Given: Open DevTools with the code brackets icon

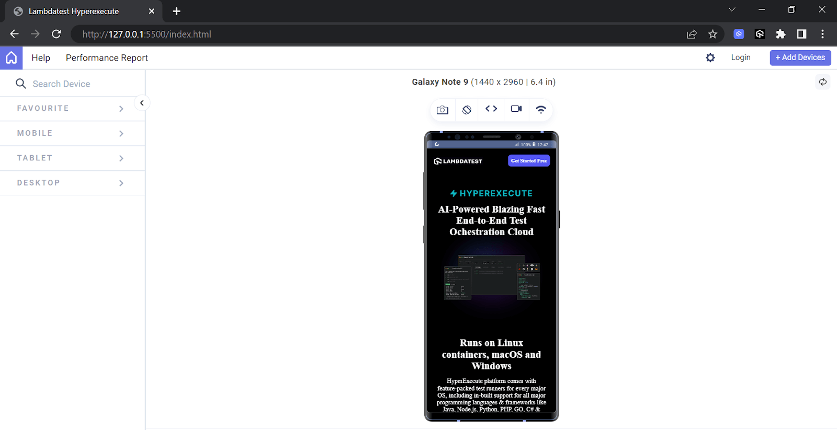Looking at the screenshot, I should pos(491,109).
